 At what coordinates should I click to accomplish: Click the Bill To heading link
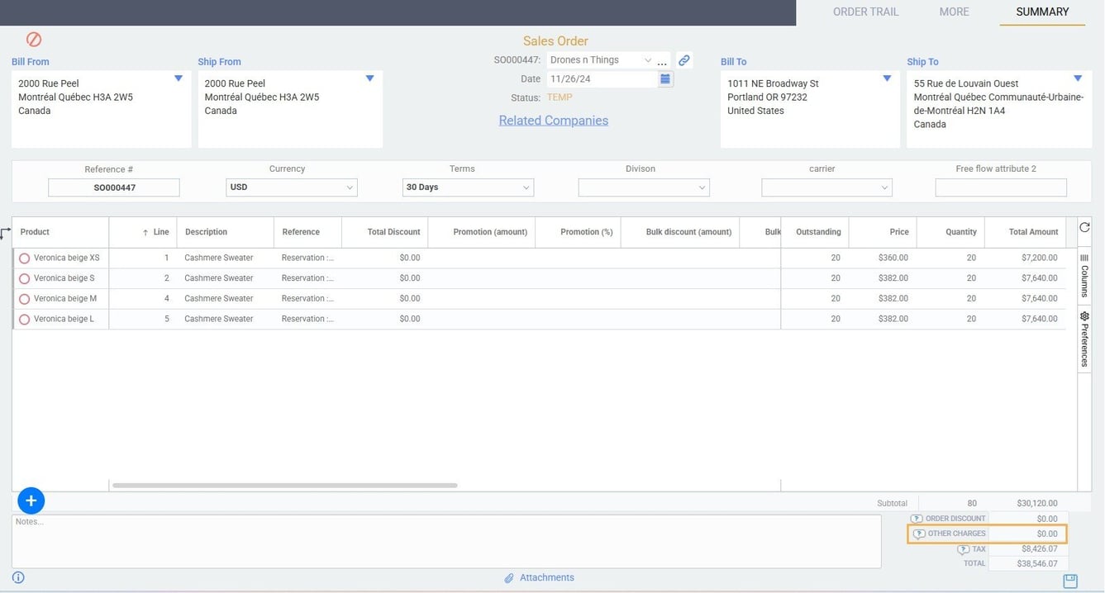click(733, 62)
